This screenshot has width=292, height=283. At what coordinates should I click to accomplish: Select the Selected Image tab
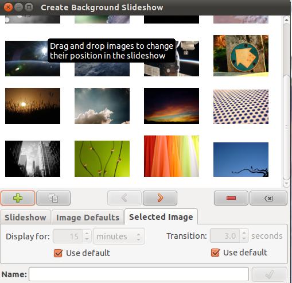coord(161,217)
